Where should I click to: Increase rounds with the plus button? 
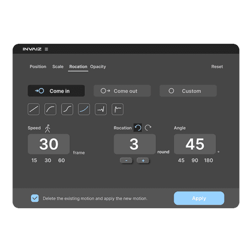pyautogui.click(x=143, y=160)
